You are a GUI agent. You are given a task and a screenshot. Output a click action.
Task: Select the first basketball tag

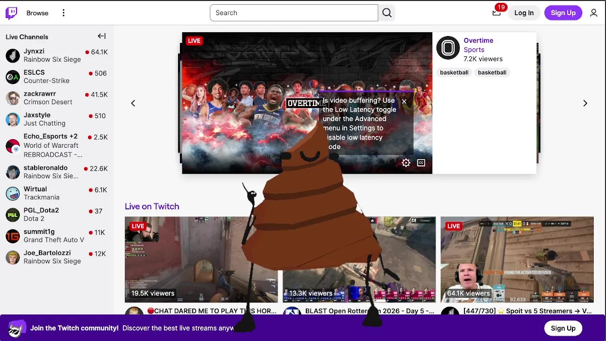pos(454,72)
